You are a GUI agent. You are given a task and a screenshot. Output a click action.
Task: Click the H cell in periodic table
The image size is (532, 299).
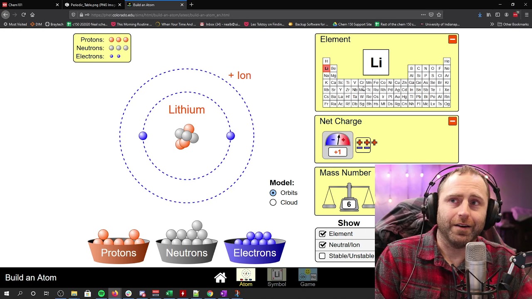point(326,61)
